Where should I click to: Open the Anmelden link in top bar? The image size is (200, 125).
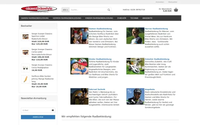[x=160, y=2]
